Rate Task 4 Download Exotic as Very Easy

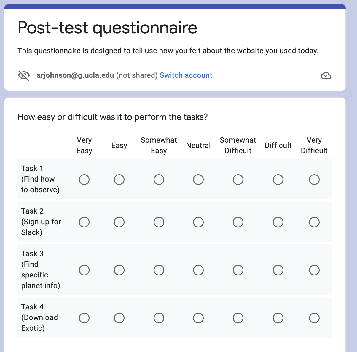click(84, 318)
